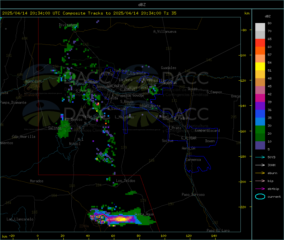The height and width of the screenshot is (240, 284).
Task: Click the Punta_Agua map label
Action: [144, 214]
